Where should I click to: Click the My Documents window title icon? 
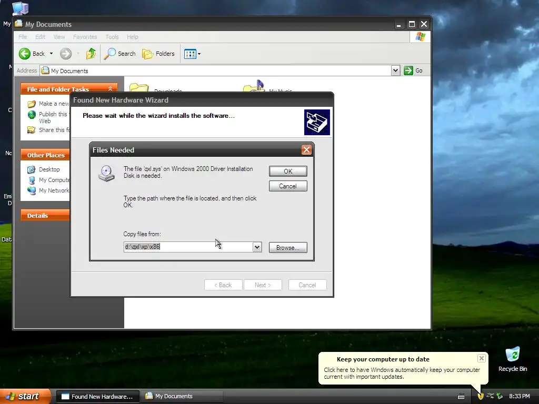(x=19, y=24)
